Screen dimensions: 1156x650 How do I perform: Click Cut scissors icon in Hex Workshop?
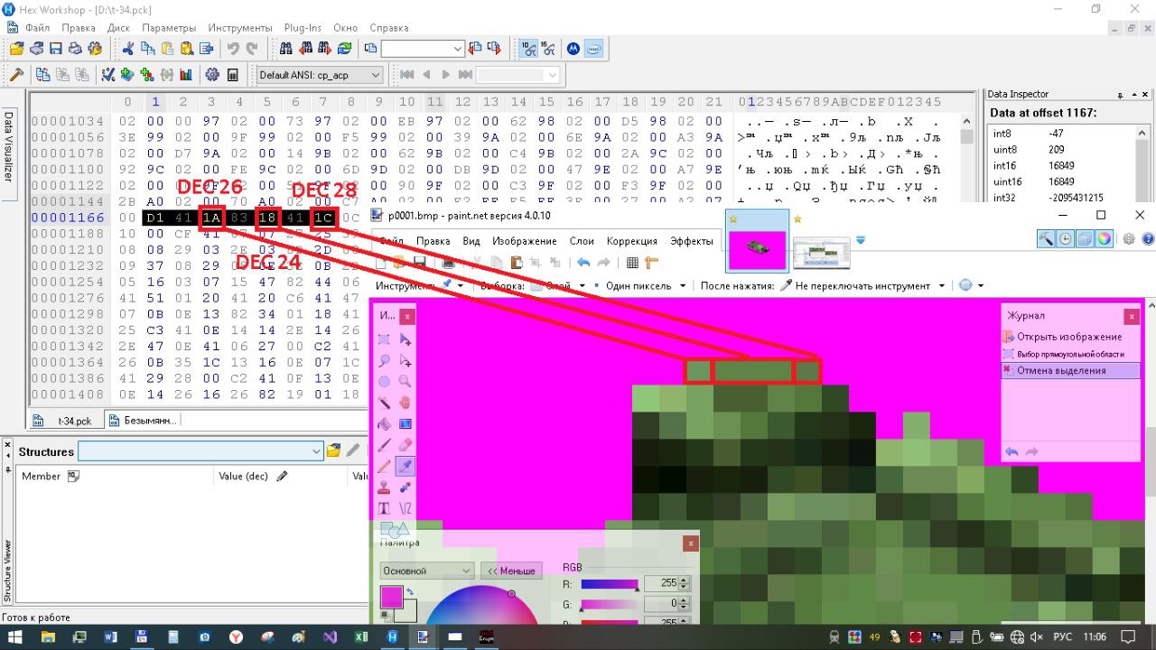[128, 49]
